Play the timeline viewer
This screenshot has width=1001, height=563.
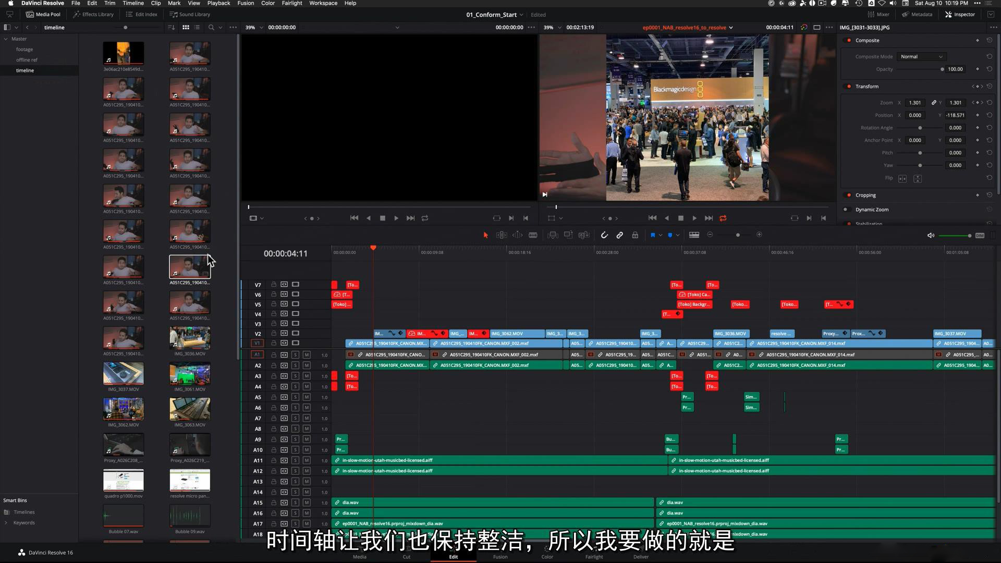point(694,218)
